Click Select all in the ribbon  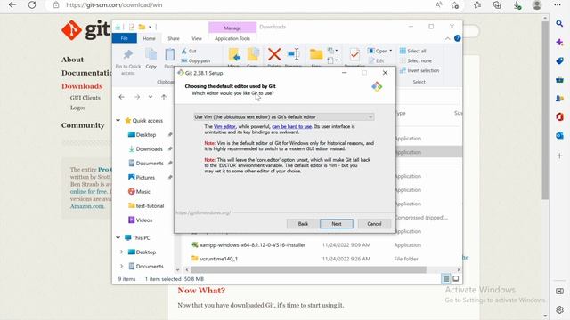(x=413, y=52)
